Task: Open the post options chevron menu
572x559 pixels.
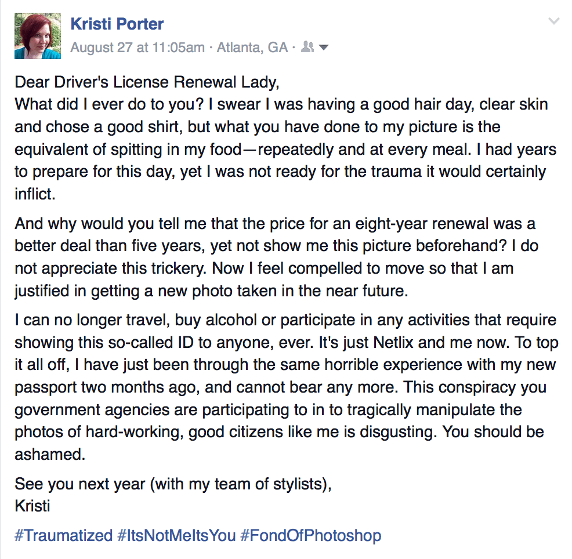Action: click(x=554, y=21)
